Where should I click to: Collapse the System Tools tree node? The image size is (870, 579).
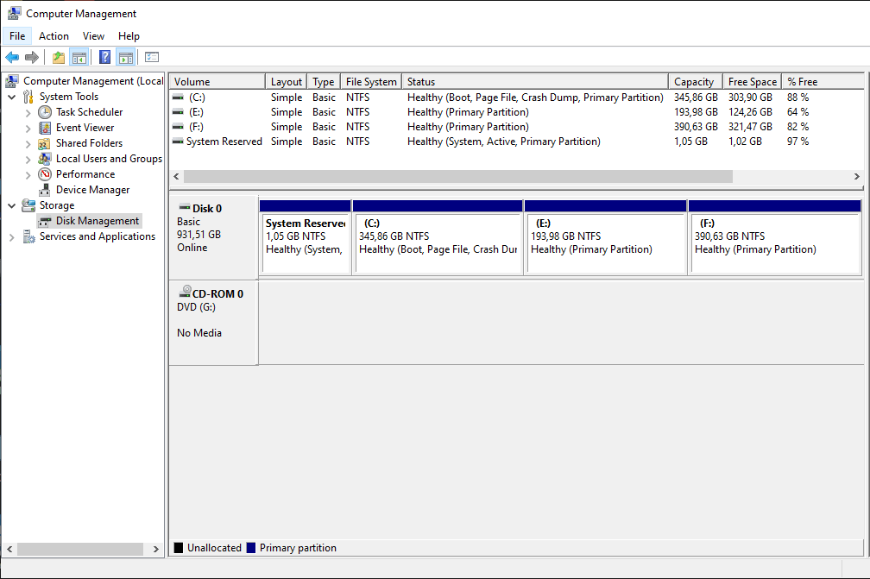pos(12,97)
